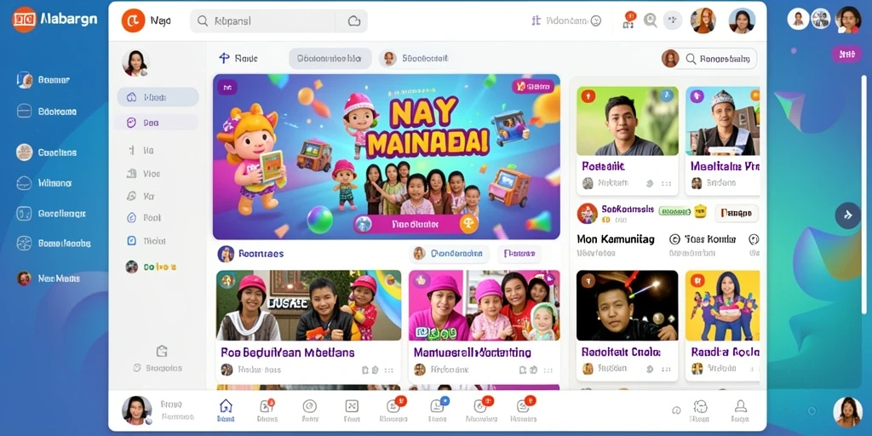
Task: Open the dark-haired profile avatar at the top bar's end
Action: [742, 20]
